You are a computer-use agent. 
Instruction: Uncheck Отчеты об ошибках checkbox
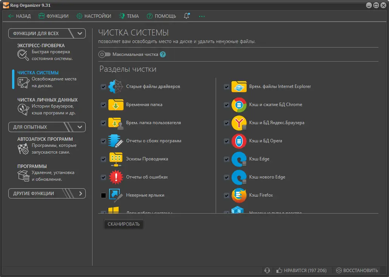tap(103, 177)
